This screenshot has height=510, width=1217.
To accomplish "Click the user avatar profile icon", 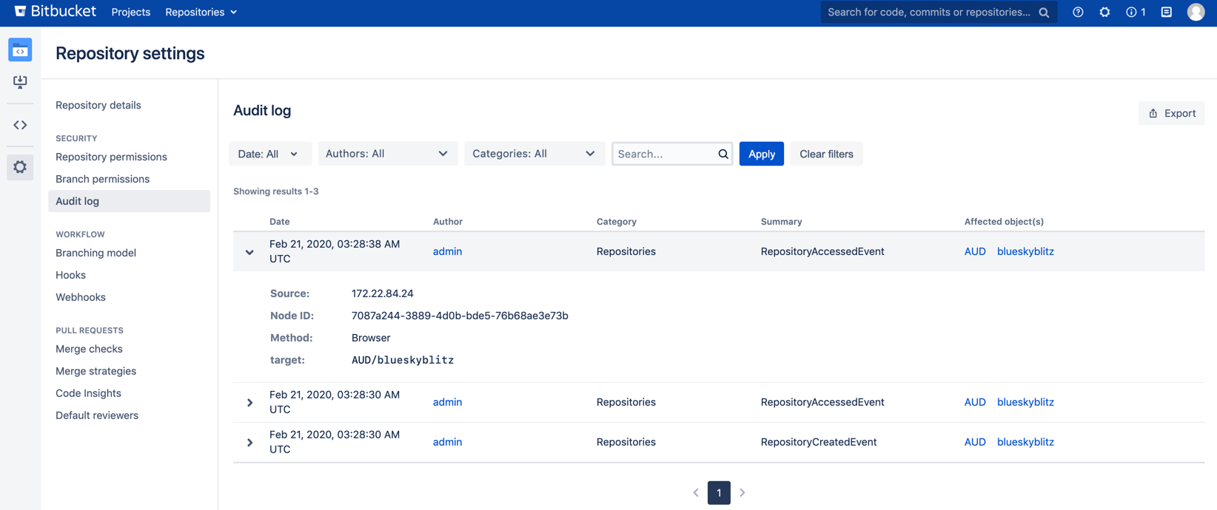I will [1195, 12].
